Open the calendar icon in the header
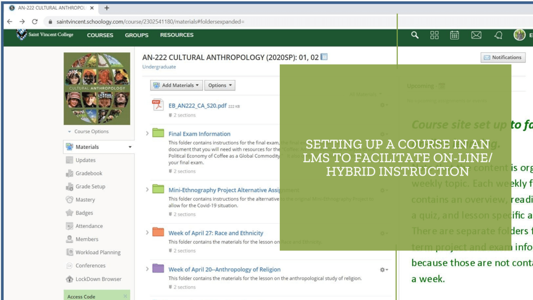This screenshot has width=533, height=300. coord(455,35)
